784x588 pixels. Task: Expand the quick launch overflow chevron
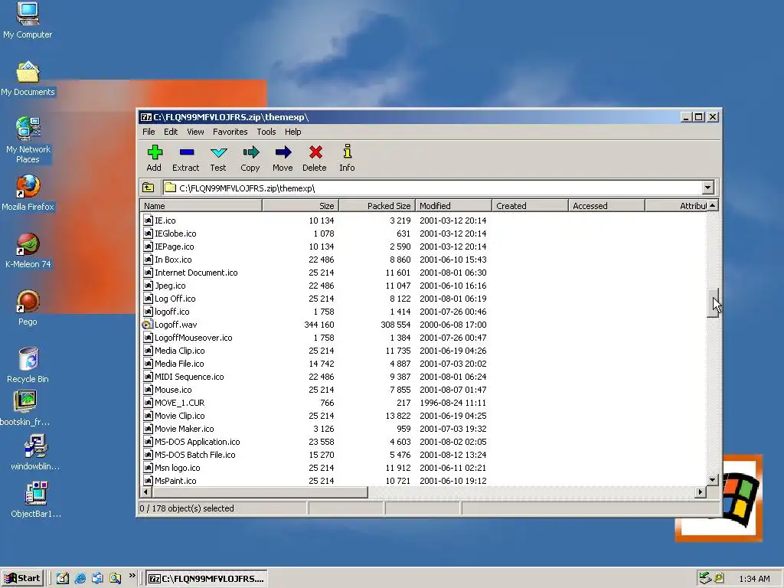click(132, 576)
